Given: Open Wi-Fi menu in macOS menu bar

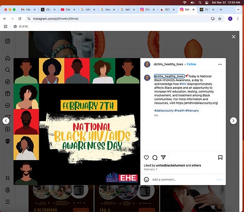Looking at the screenshot, I should (x=185, y=3).
